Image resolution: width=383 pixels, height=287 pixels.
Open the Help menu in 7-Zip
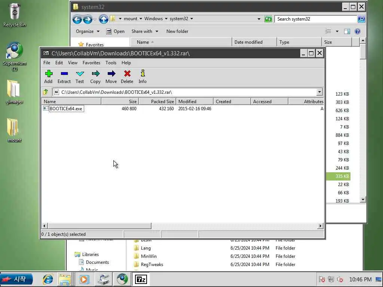click(x=126, y=63)
